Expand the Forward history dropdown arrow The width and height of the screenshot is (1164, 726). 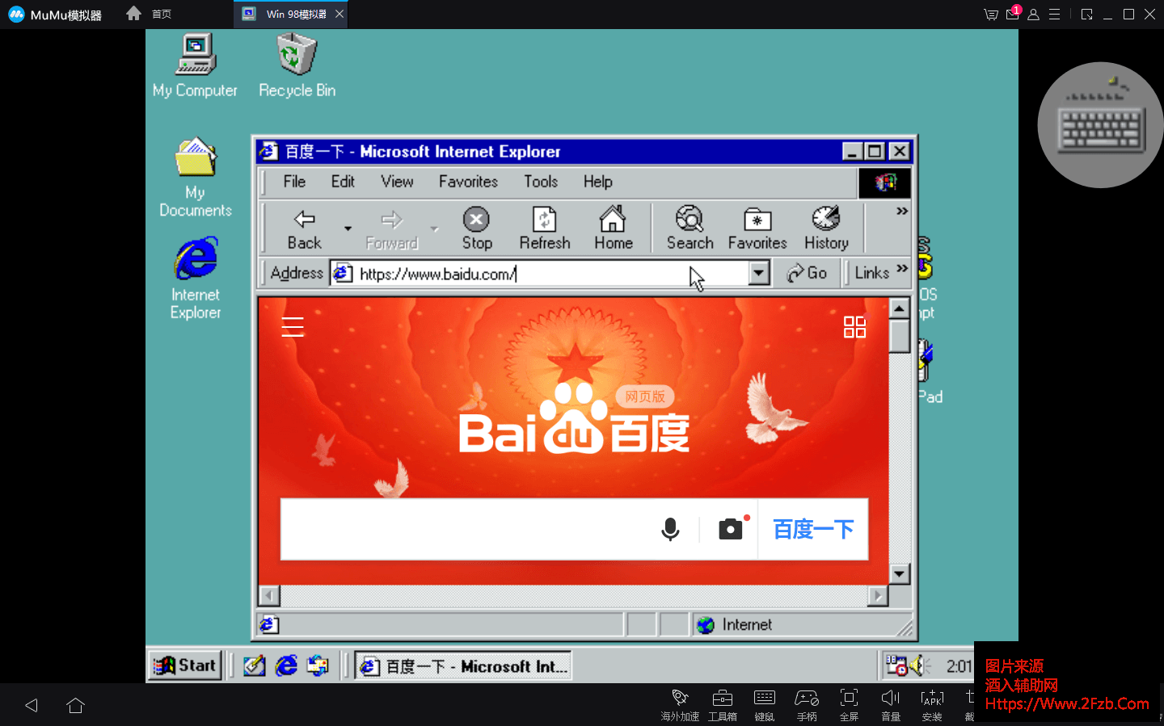point(435,229)
